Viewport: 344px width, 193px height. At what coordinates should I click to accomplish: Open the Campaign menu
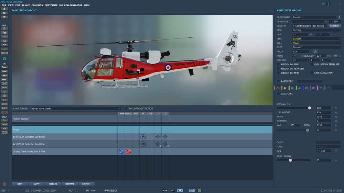point(37,5)
